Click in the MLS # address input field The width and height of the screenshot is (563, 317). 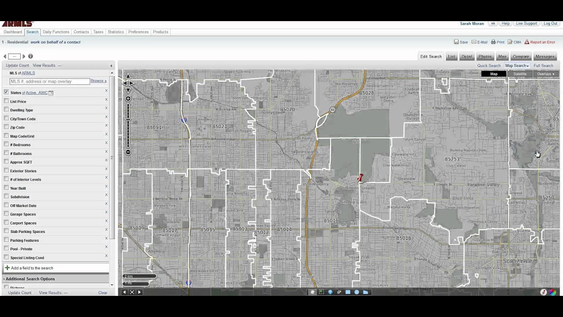click(50, 81)
